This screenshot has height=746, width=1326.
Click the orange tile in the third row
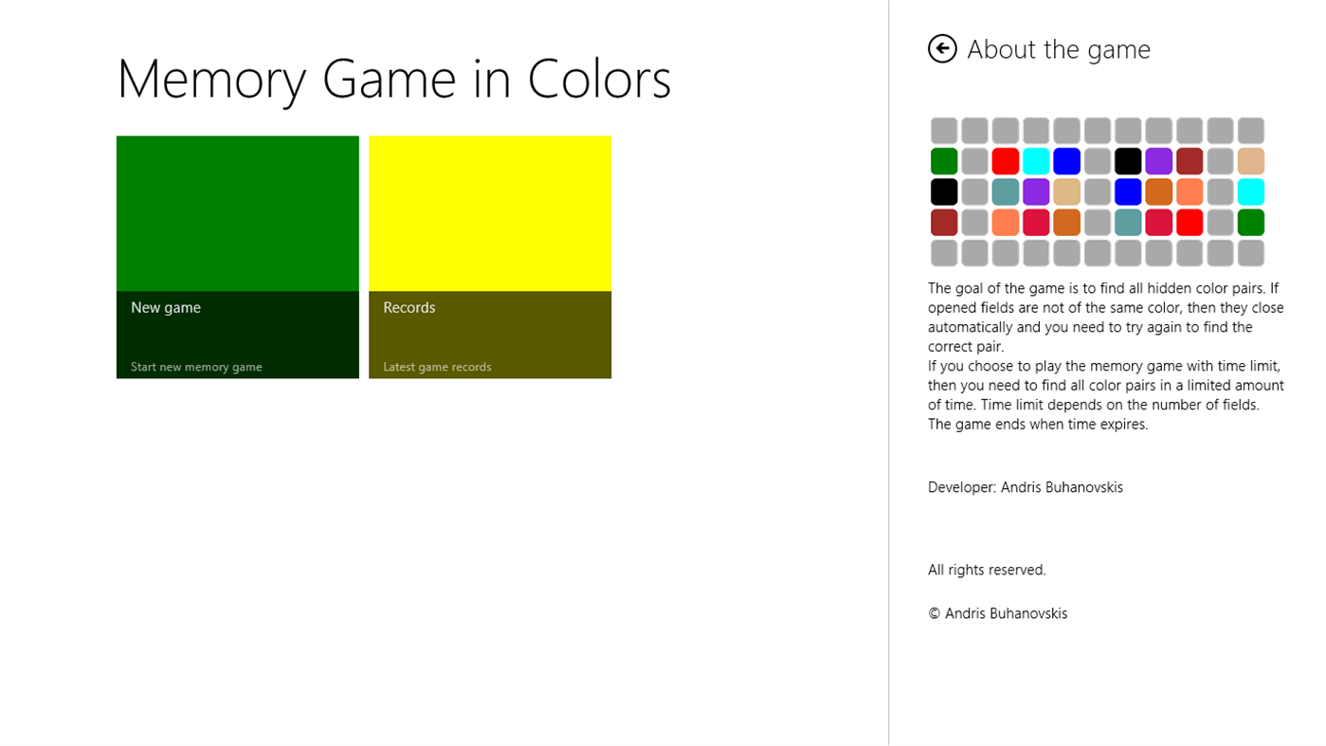pos(1157,191)
